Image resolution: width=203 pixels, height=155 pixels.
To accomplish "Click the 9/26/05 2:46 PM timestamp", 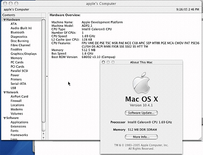I will point(188,9).
